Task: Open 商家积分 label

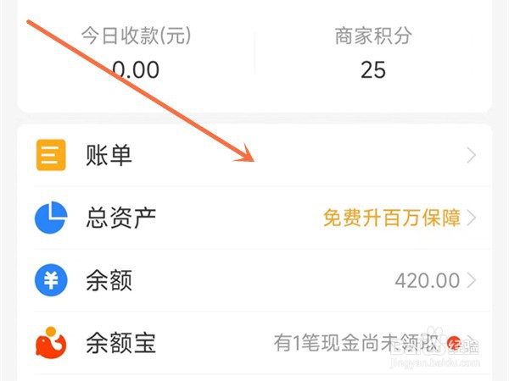Action: tap(373, 36)
